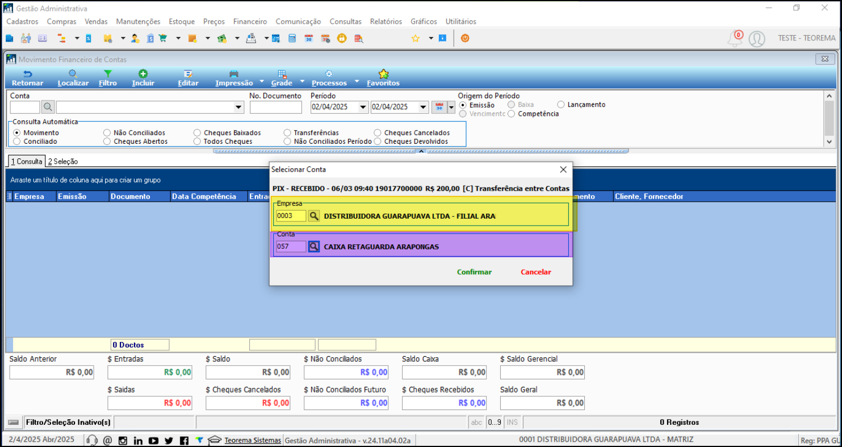This screenshot has height=447, width=842.
Task: Click the Facebook icon in status bar
Action: pos(184,440)
